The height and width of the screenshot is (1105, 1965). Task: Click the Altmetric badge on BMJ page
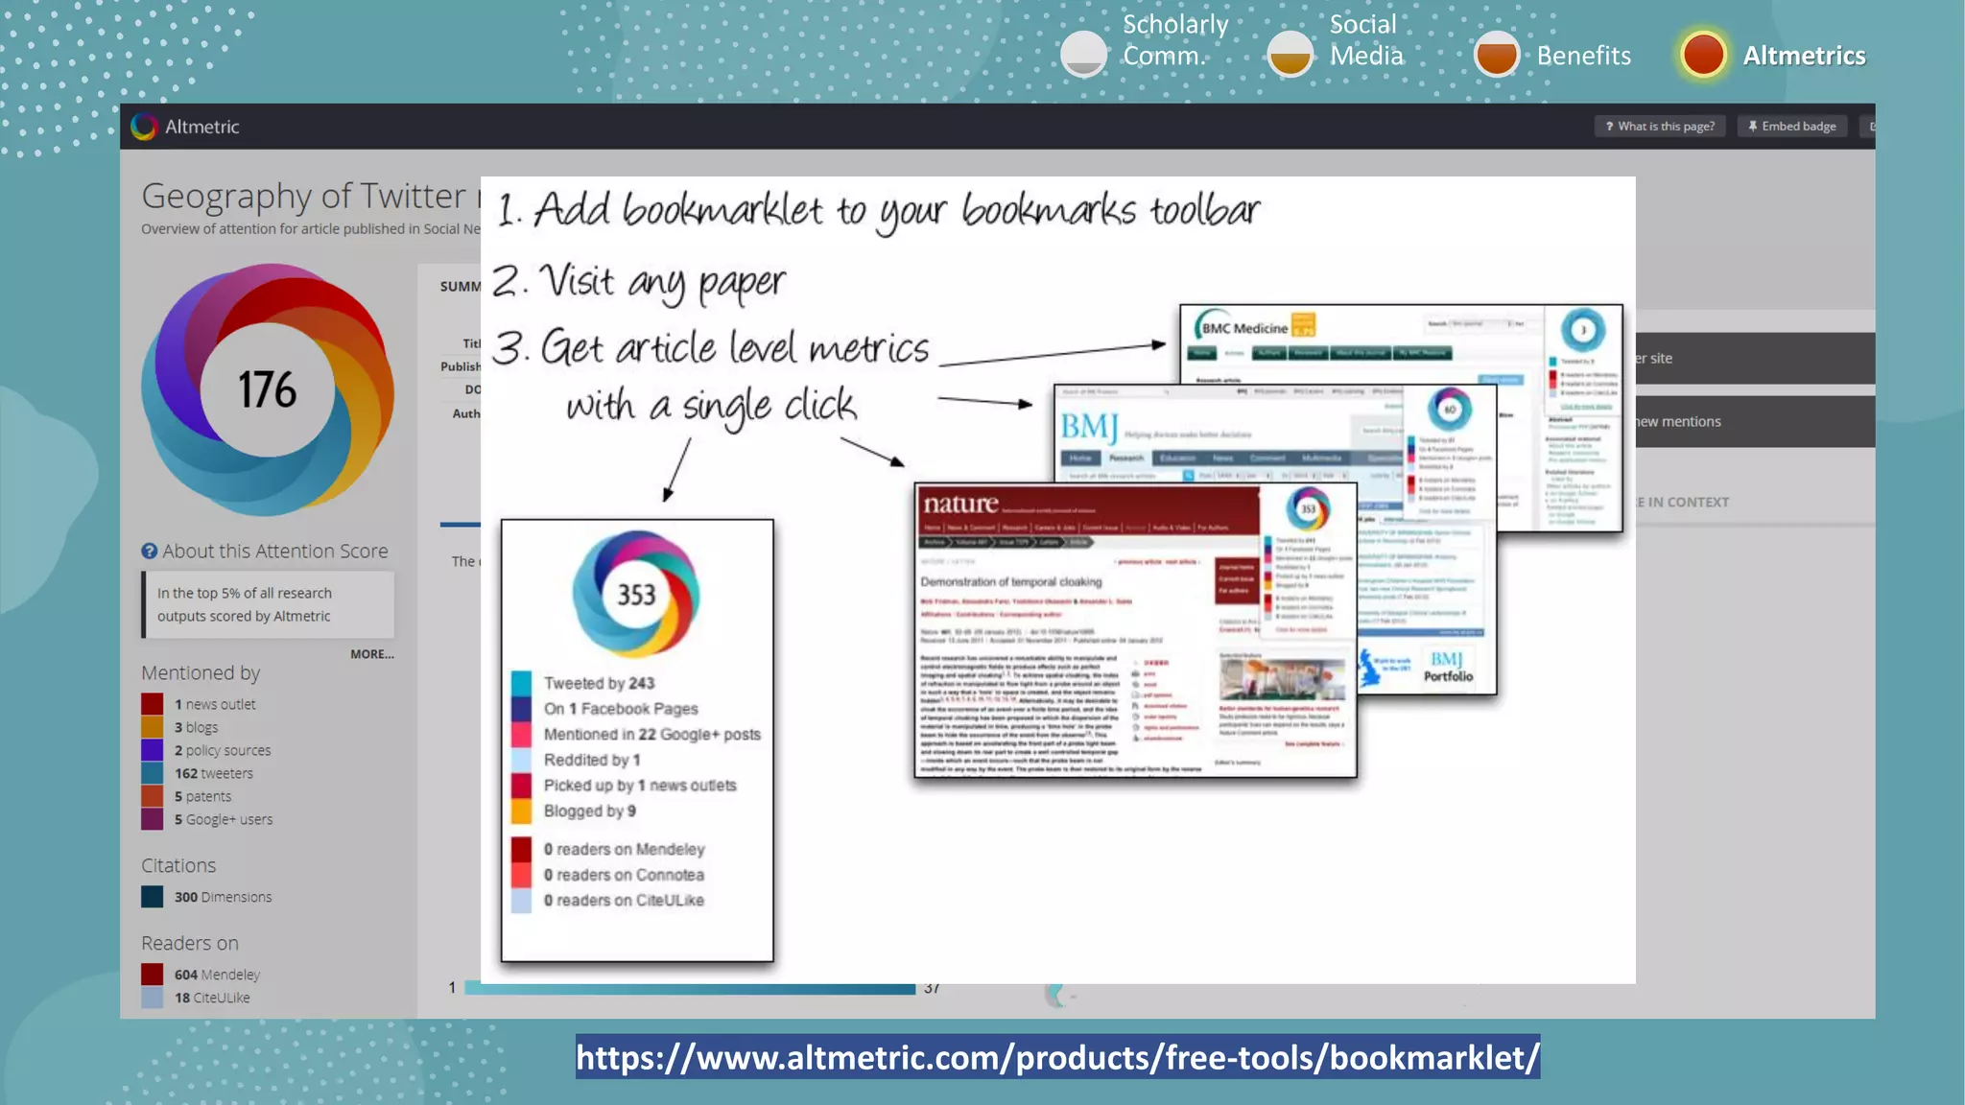tap(1450, 410)
